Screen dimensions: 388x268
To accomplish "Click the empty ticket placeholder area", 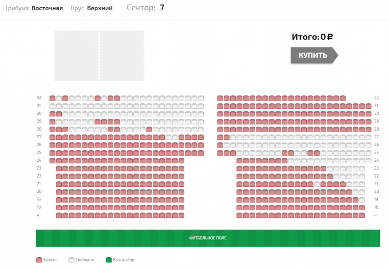I will click(99, 56).
